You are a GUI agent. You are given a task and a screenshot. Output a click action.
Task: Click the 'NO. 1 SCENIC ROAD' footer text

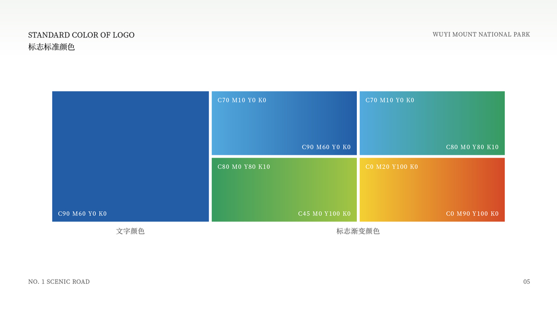[x=59, y=282]
